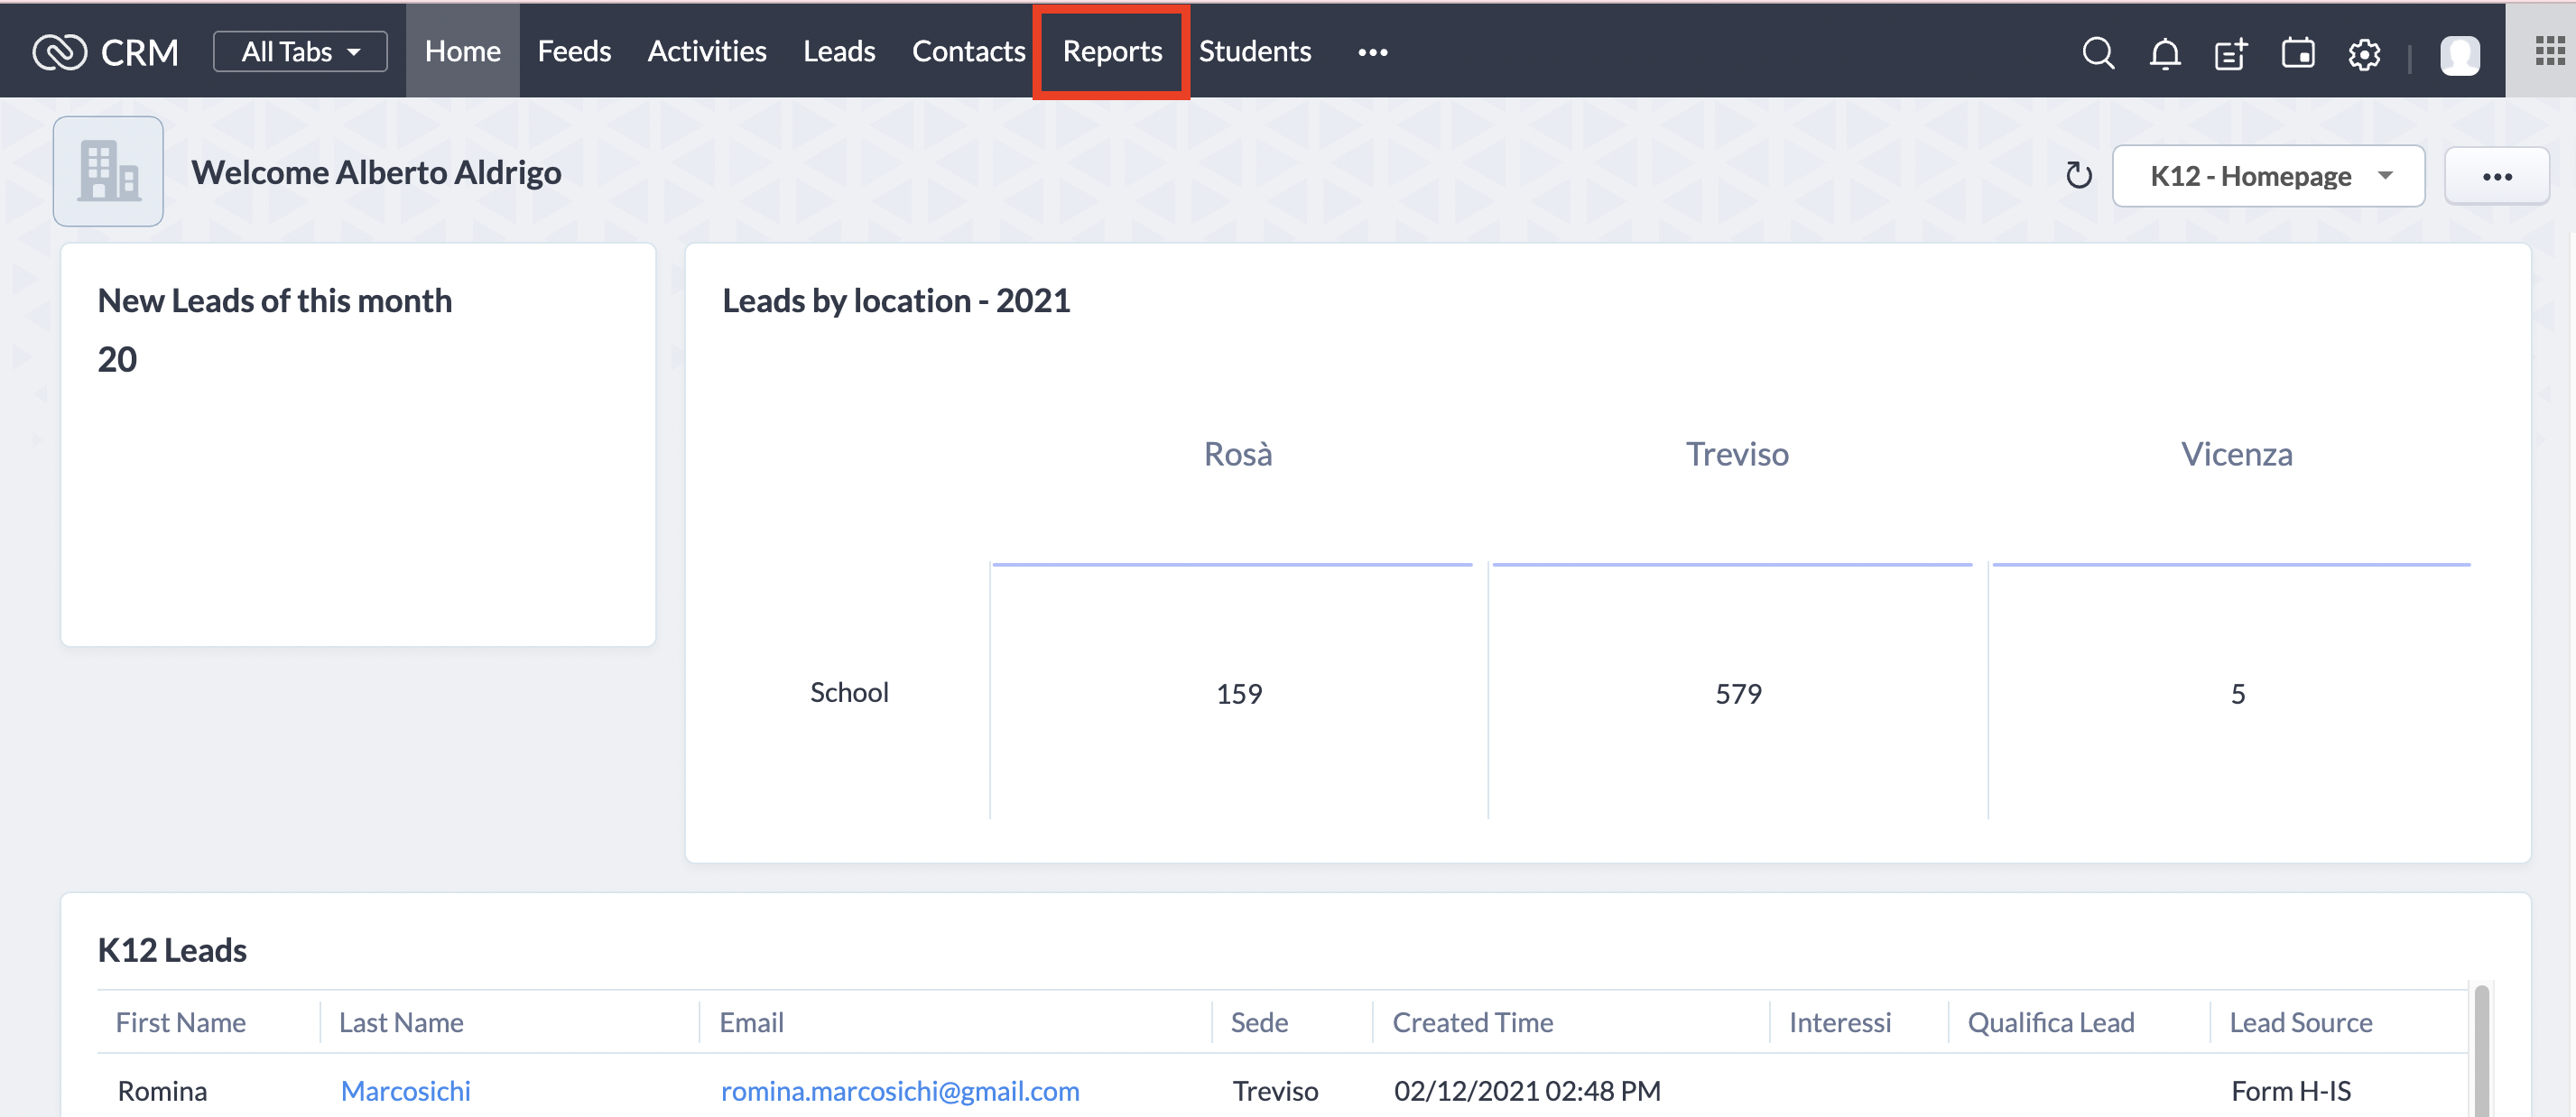Expand the All Tabs dropdown
Image resolution: width=2576 pixels, height=1117 pixels.
pyautogui.click(x=300, y=52)
